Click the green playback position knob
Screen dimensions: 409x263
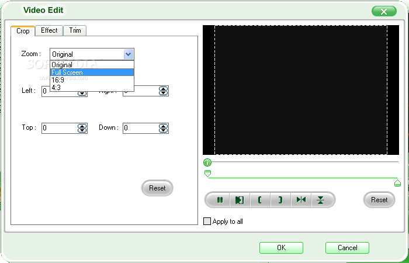[207, 162]
